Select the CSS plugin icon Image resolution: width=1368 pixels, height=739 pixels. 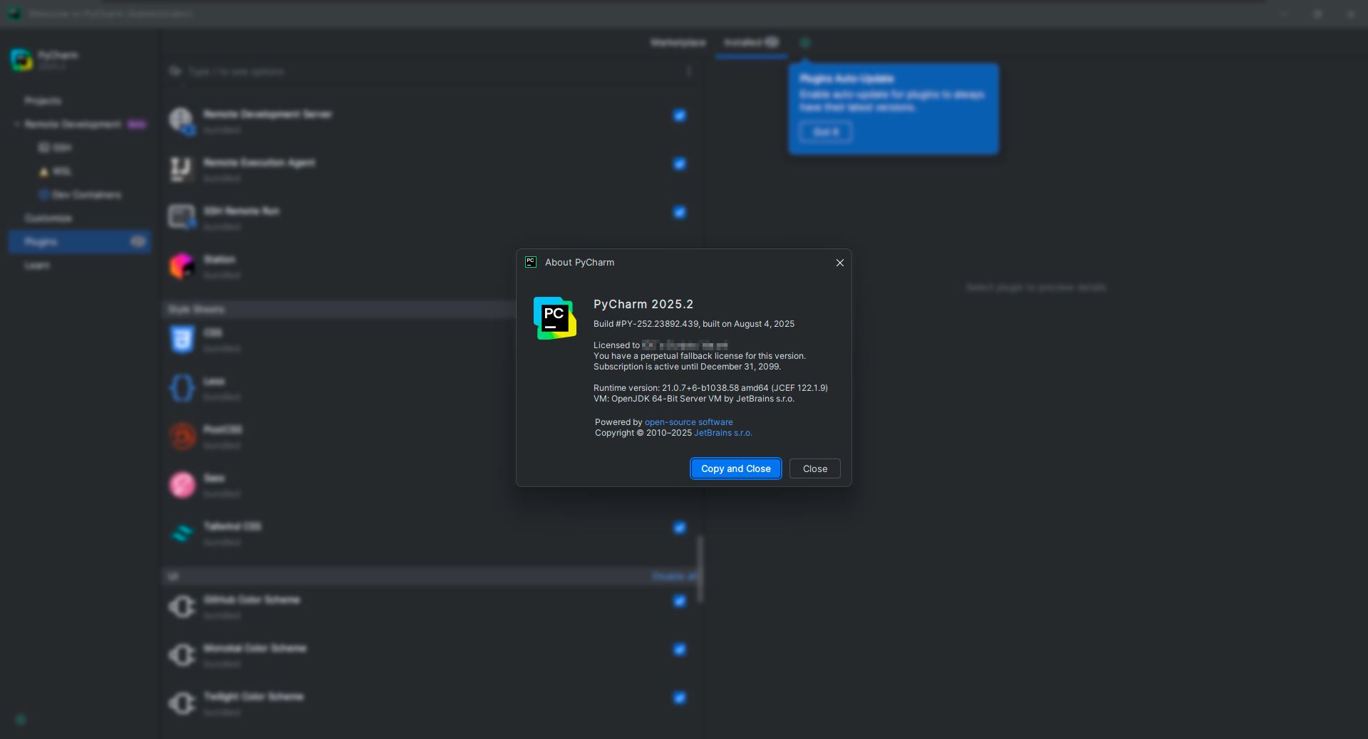[x=182, y=339]
